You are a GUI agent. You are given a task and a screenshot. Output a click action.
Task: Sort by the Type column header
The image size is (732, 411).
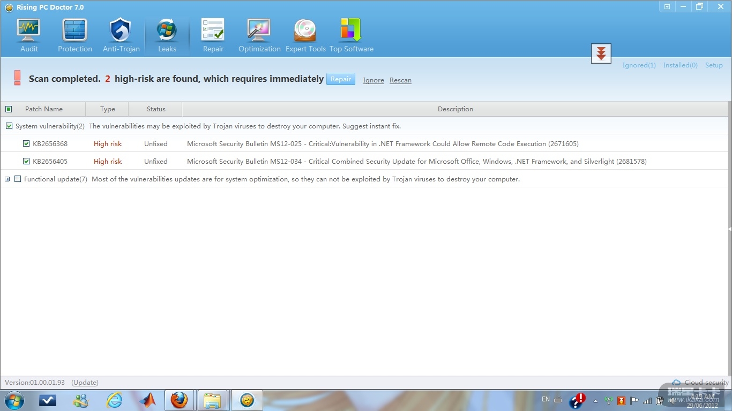(108, 109)
